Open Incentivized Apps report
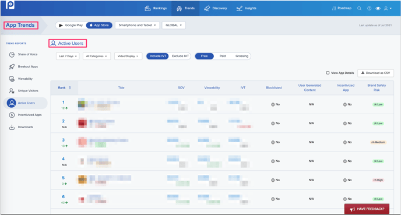 30,115
